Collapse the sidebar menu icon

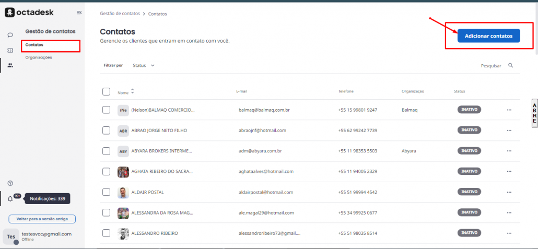coord(79,13)
